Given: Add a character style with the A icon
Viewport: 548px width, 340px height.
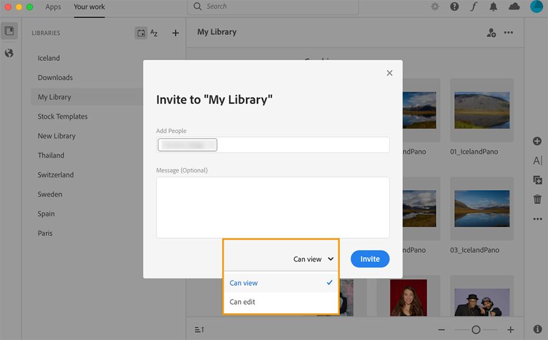Looking at the screenshot, I should 538,161.
